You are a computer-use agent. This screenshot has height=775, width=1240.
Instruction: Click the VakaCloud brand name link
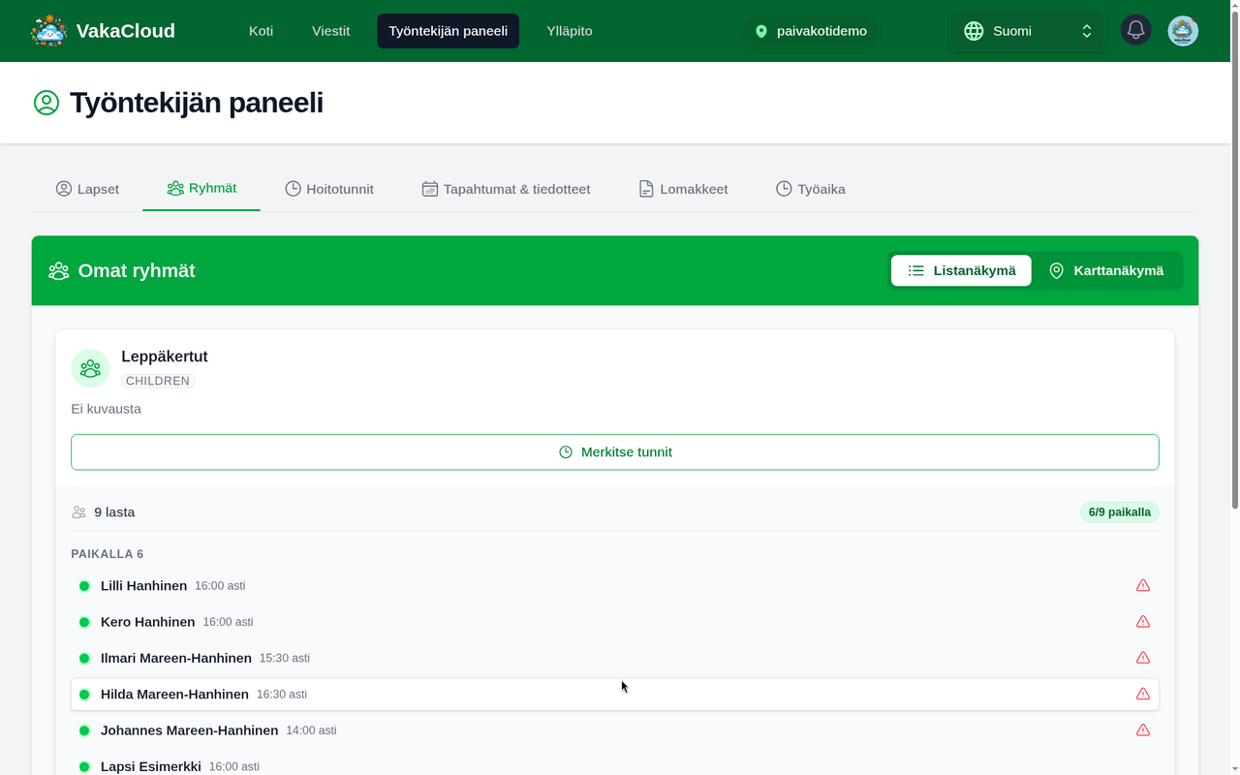tap(126, 31)
